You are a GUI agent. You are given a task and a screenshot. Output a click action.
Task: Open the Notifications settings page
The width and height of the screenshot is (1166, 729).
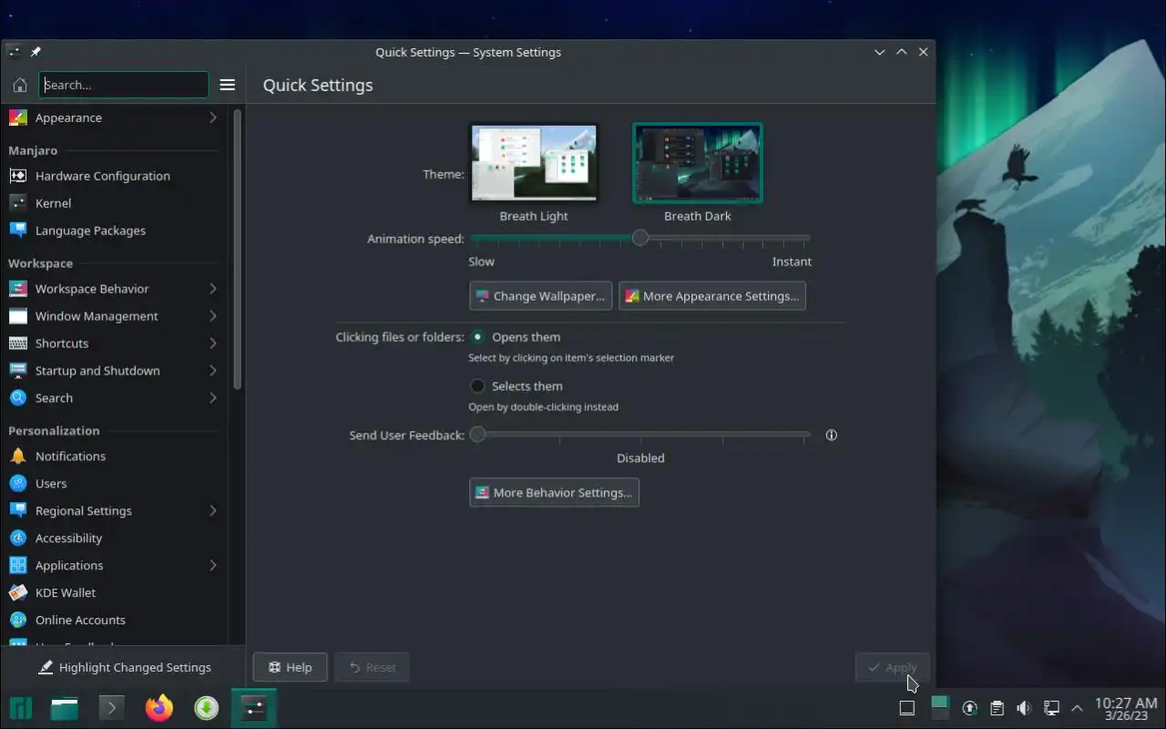pyautogui.click(x=114, y=457)
